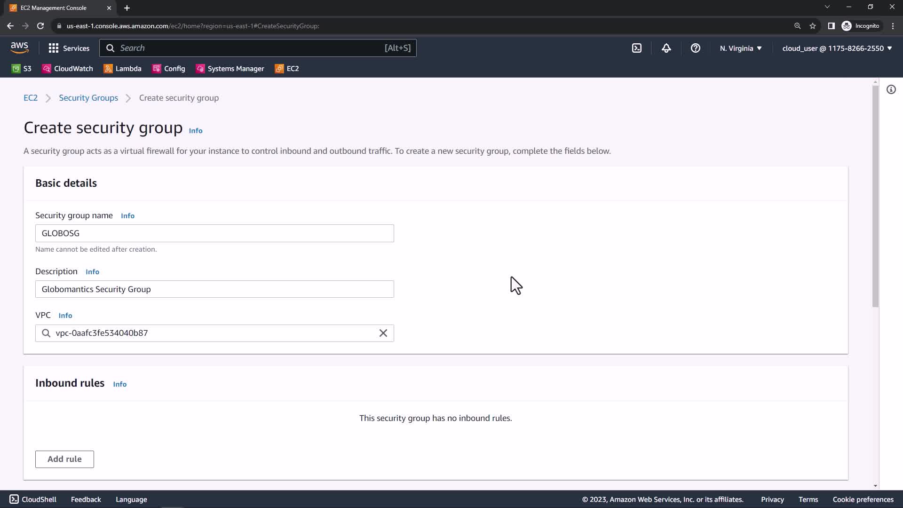Image resolution: width=903 pixels, height=508 pixels.
Task: Open CloudShell icon in top navigation bar
Action: 636,48
